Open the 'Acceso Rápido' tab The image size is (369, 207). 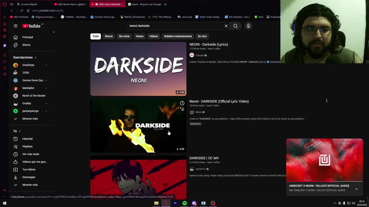(x=27, y=4)
